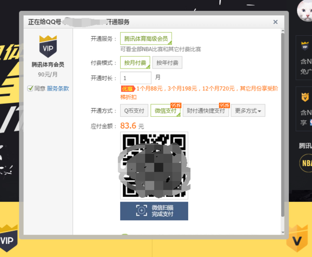This screenshot has width=312, height=257.
Task: Click the gold V badge at the page's bottom right
Action: click(297, 239)
